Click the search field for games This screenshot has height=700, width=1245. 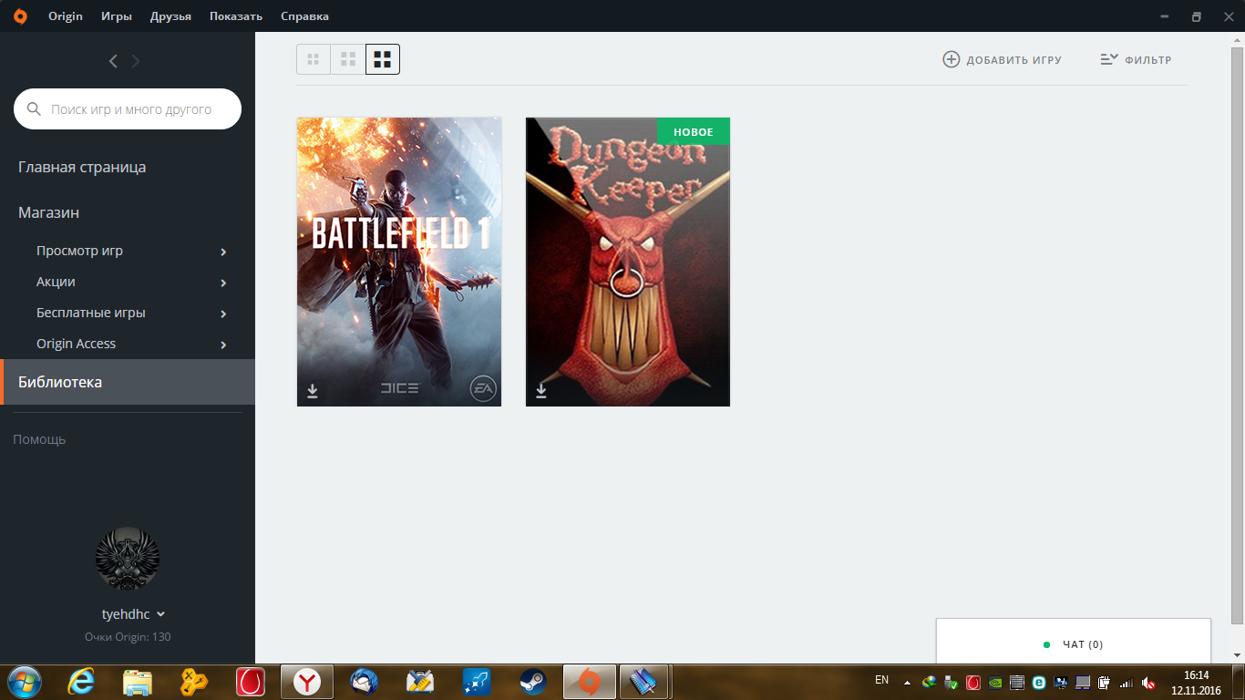(128, 109)
